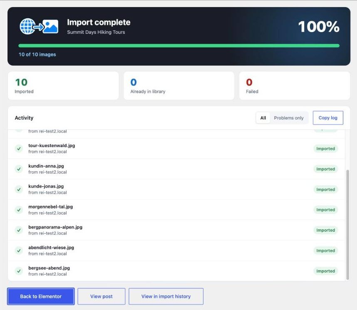Click the Import complete heading

(99, 22)
